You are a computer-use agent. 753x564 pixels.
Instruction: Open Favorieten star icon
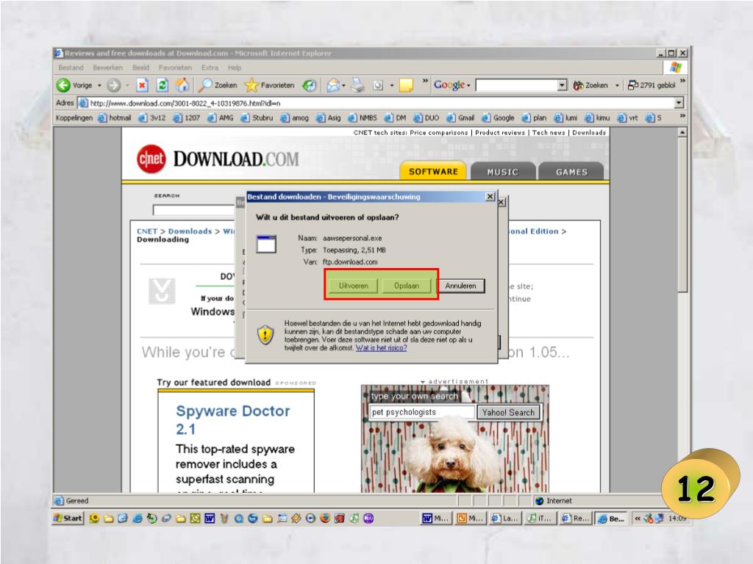[269, 85]
